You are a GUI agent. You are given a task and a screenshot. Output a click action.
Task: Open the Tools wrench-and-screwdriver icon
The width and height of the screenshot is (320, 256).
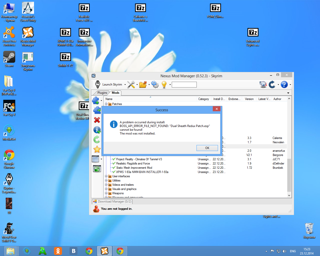(131, 84)
